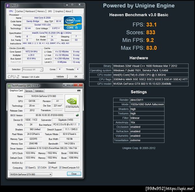This screenshot has height=192, width=195.
Task: Minimize the CPU-Z window
Action: (67, 5)
